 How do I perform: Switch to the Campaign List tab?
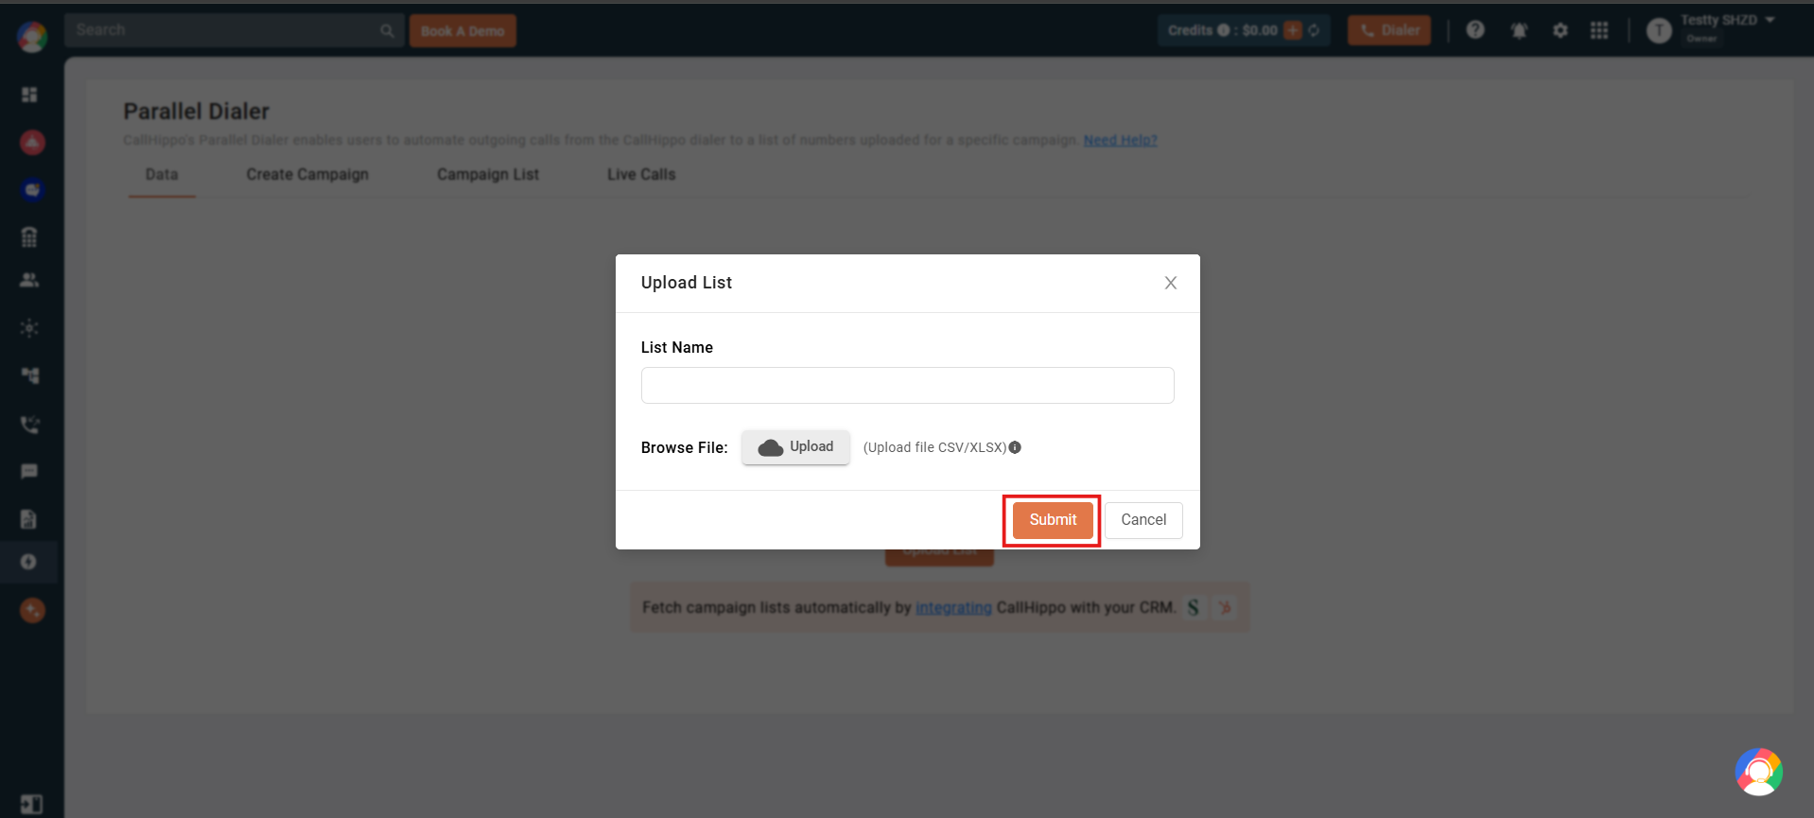(x=488, y=174)
